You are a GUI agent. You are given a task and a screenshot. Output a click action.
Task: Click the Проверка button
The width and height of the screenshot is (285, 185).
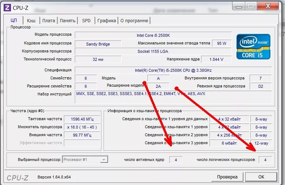(x=227, y=177)
